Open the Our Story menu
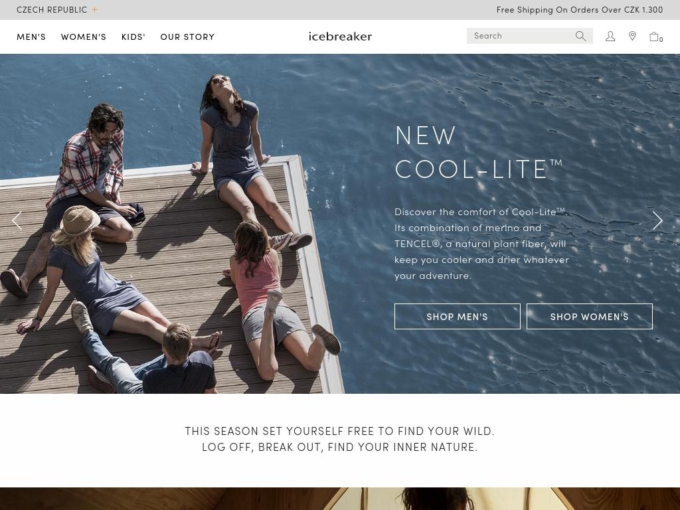 point(187,37)
